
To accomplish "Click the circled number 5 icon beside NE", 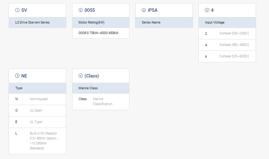I will (17, 76).
